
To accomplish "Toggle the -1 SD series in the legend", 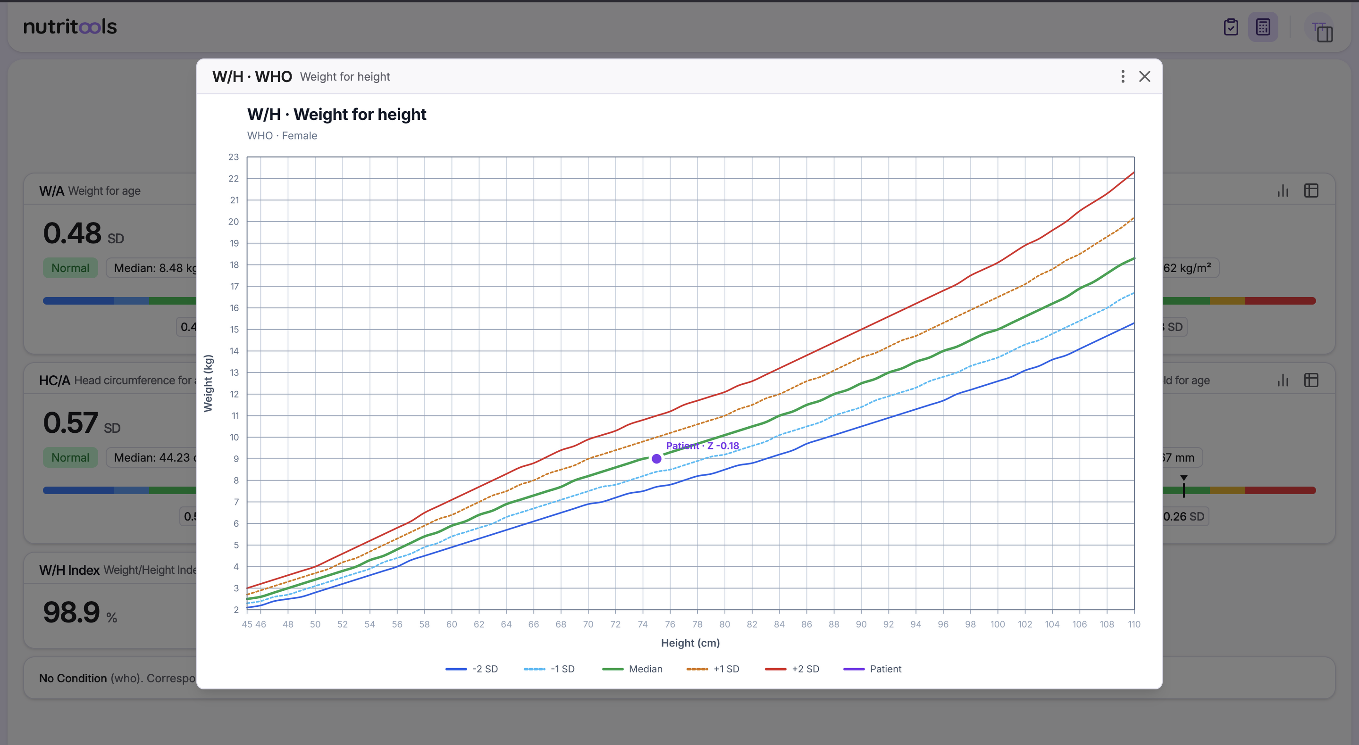I will point(549,669).
